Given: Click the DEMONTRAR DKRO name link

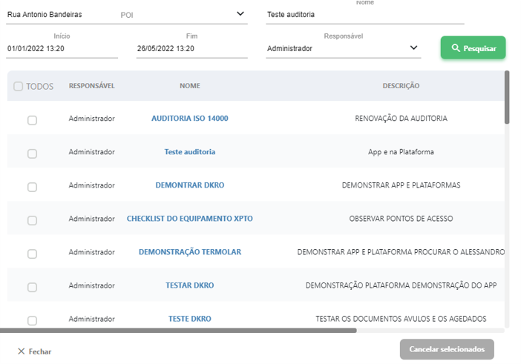Looking at the screenshot, I should tap(189, 185).
